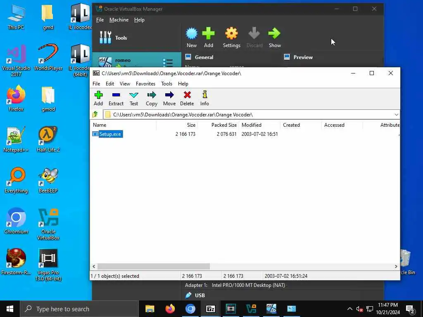Click the Windows Start button

point(10,309)
